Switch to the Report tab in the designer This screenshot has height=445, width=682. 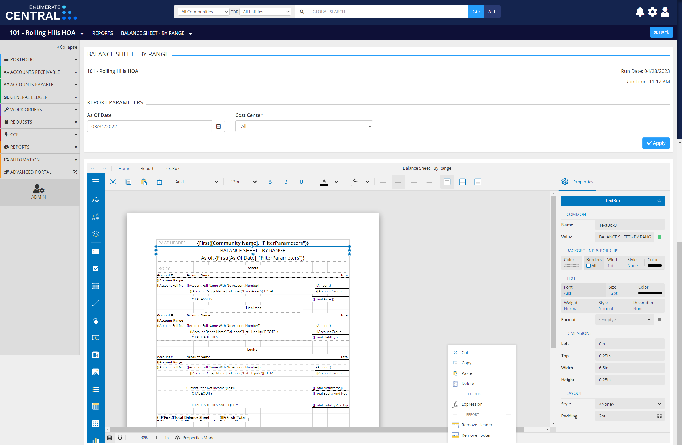point(147,168)
